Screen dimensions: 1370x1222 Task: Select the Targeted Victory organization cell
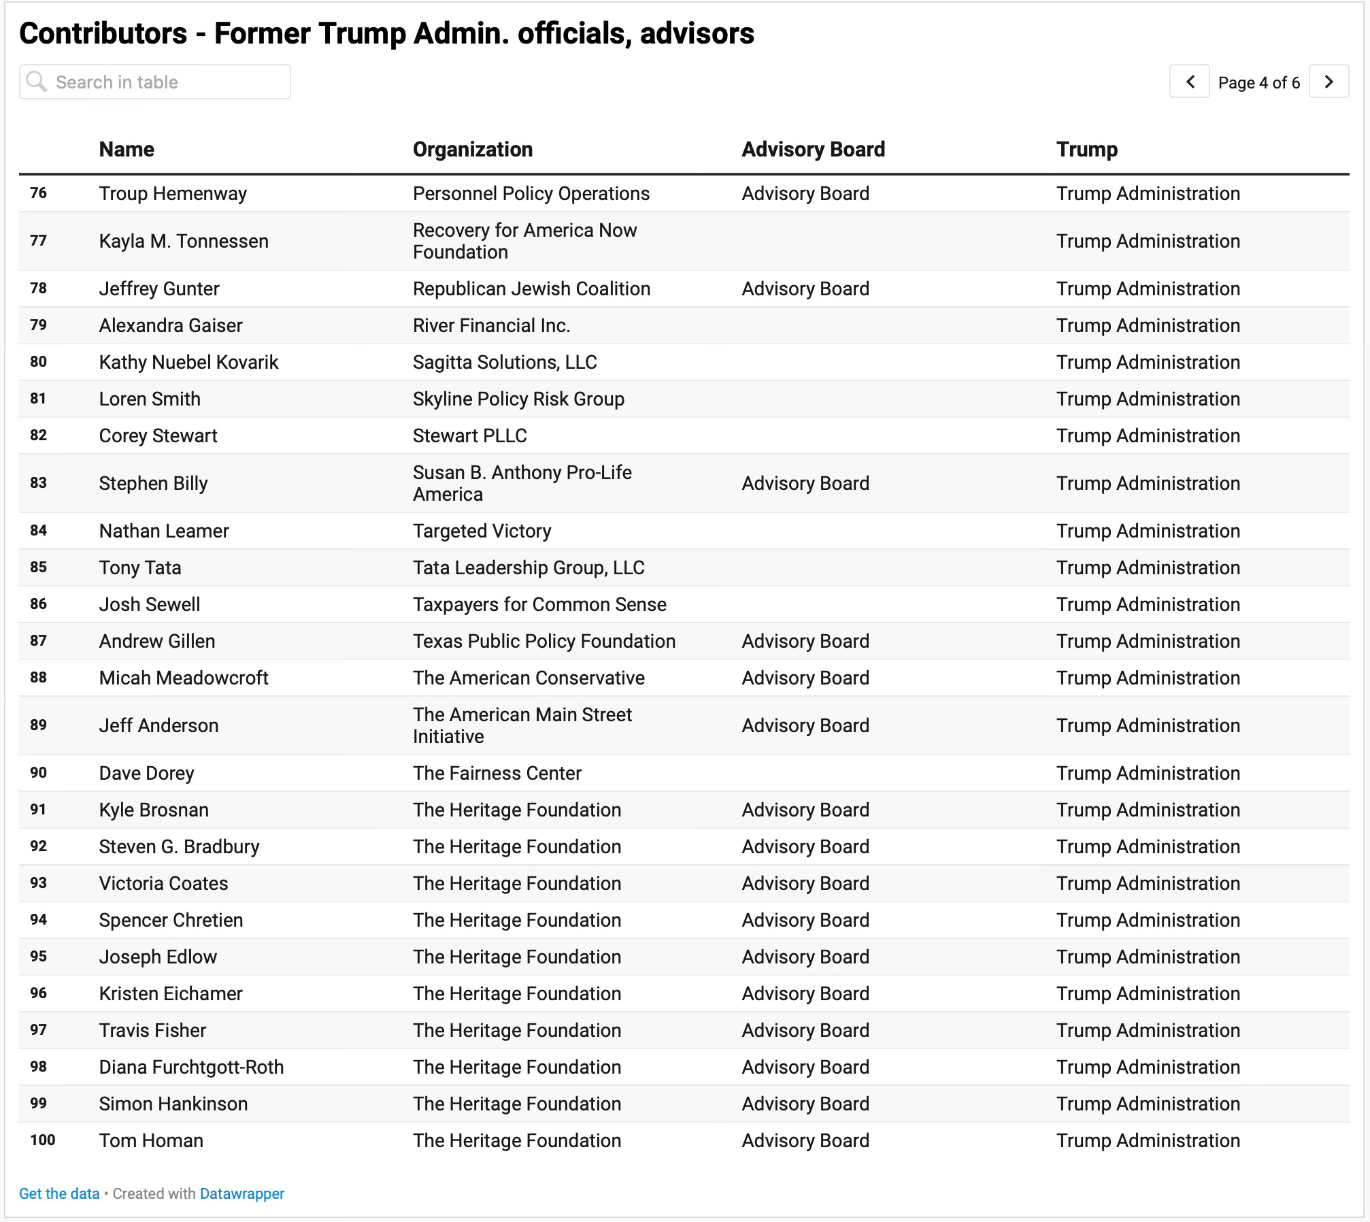coord(482,531)
